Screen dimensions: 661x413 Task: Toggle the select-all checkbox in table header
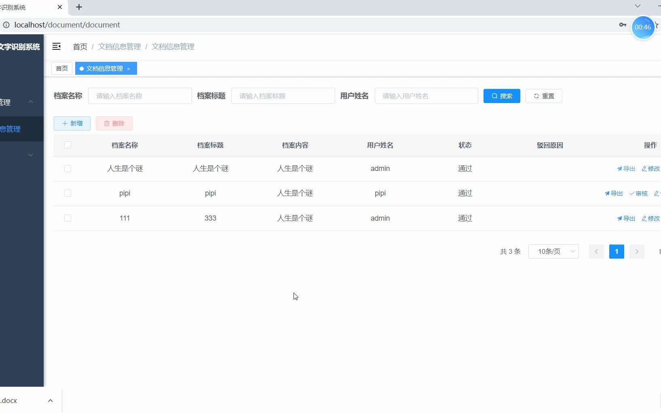click(68, 145)
